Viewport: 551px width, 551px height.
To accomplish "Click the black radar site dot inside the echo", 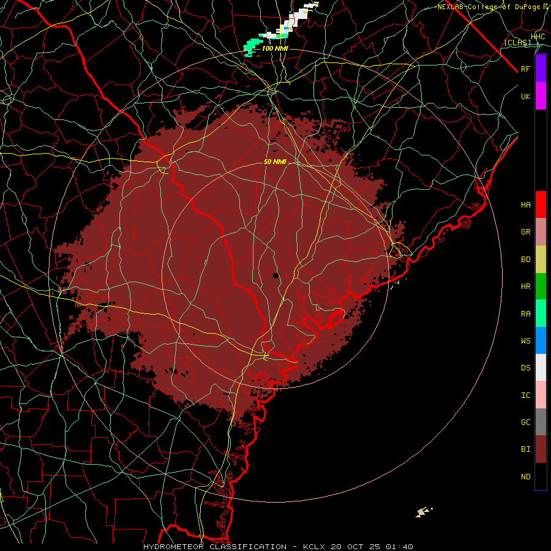I will (x=276, y=275).
